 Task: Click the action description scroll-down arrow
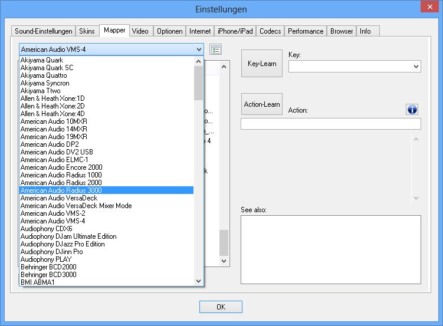(416, 198)
